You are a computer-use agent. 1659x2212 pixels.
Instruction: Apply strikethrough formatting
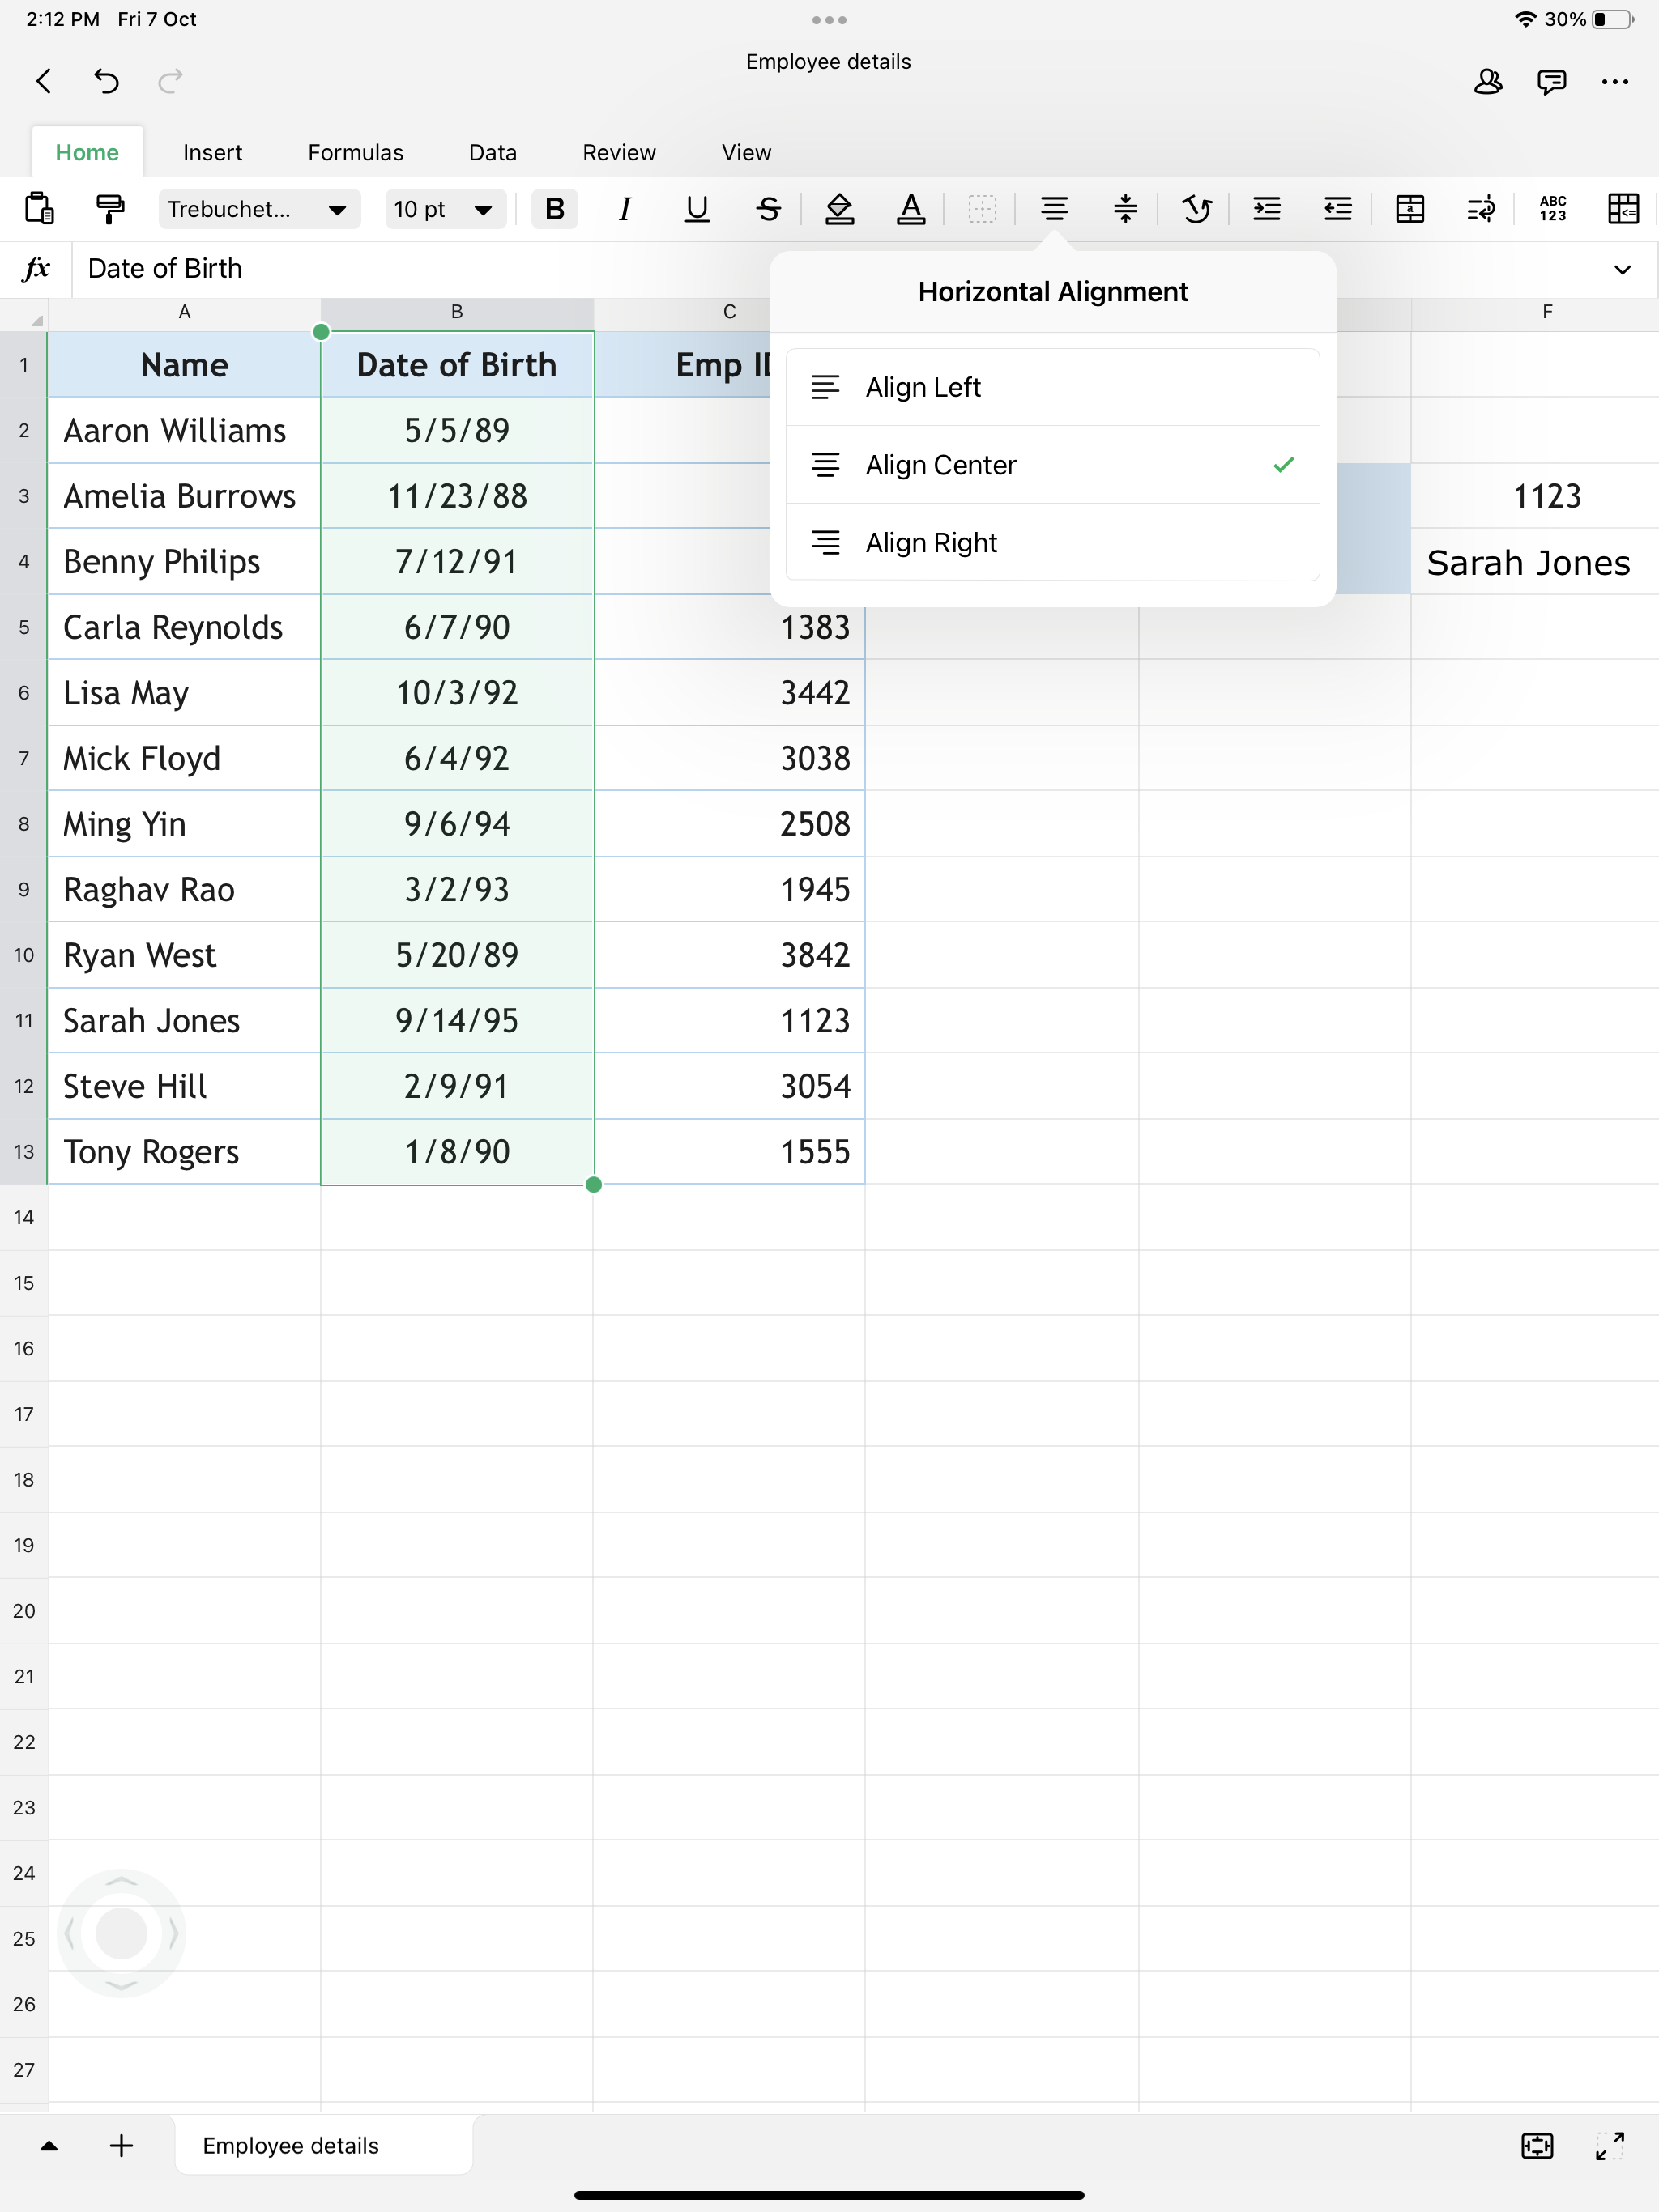click(x=767, y=209)
